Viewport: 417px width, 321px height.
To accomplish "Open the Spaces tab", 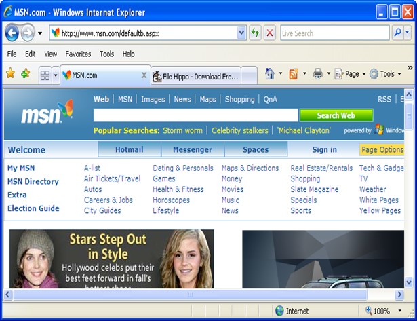I will click(x=256, y=149).
